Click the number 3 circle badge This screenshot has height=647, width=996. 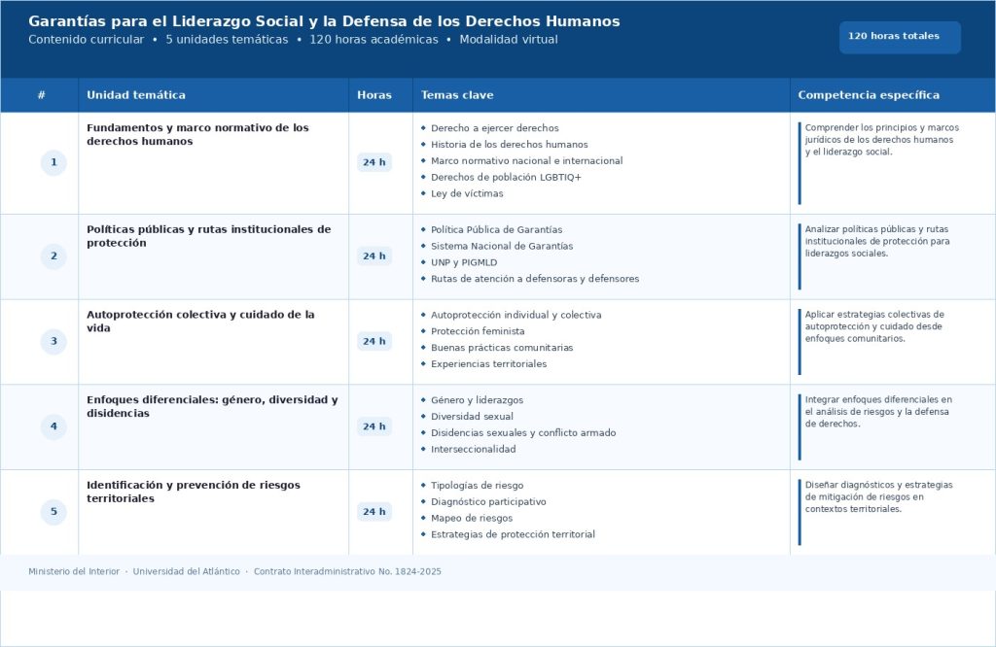pos(53,342)
